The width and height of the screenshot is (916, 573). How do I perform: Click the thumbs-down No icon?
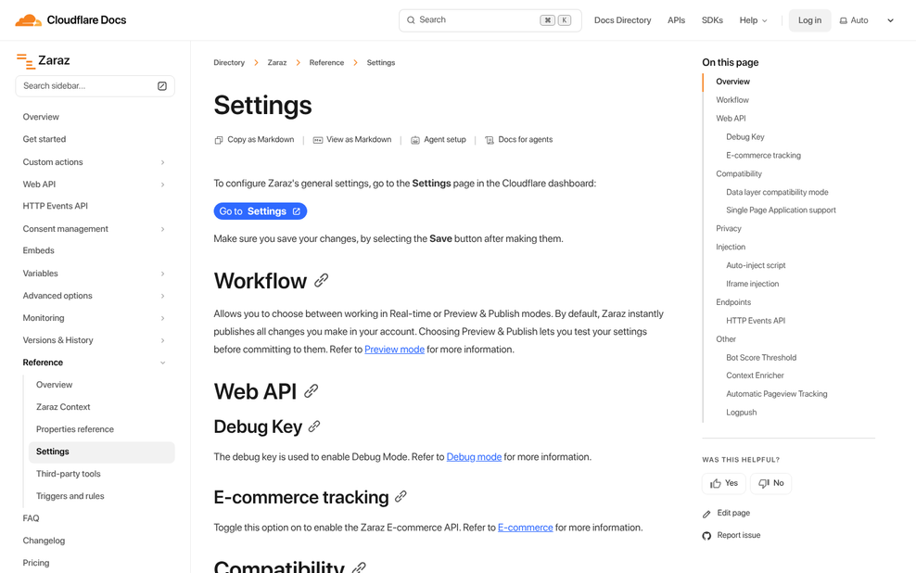point(764,484)
